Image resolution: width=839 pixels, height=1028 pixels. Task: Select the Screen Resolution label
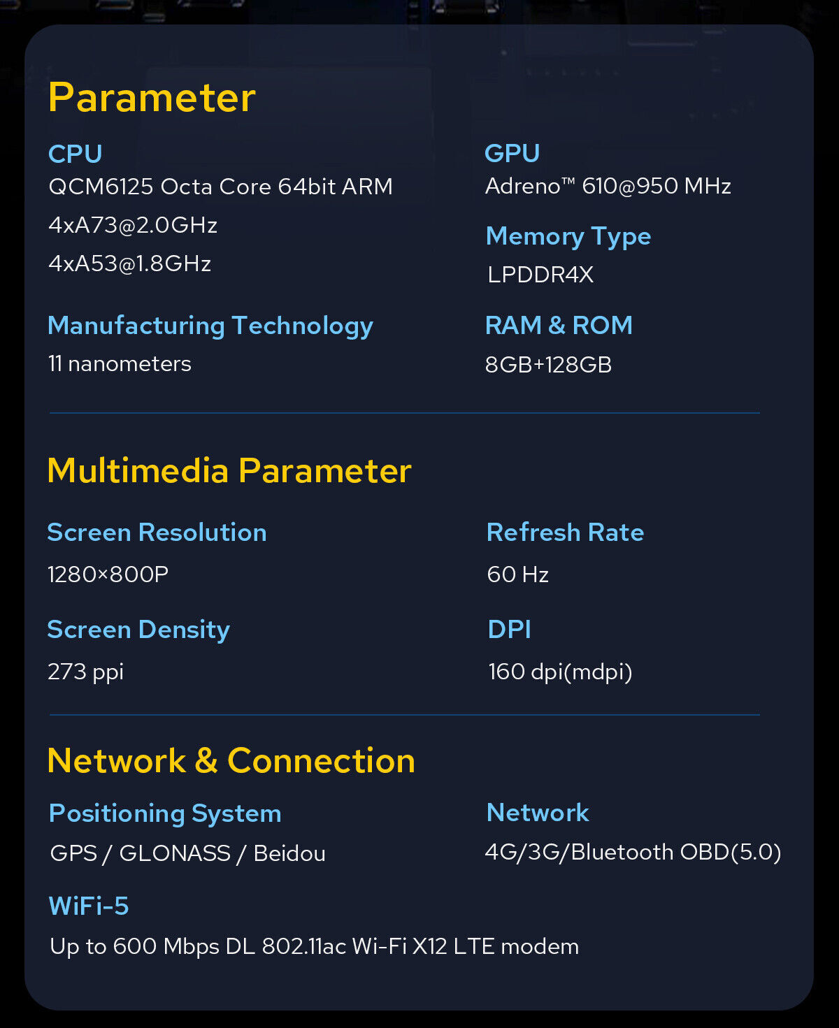click(157, 533)
